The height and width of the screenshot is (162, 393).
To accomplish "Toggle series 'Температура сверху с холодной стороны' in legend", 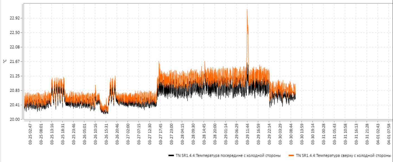I will pyautogui.click(x=344, y=155).
